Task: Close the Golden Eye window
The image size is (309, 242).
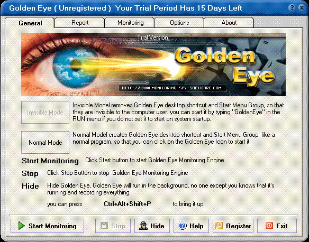Action: (x=302, y=8)
